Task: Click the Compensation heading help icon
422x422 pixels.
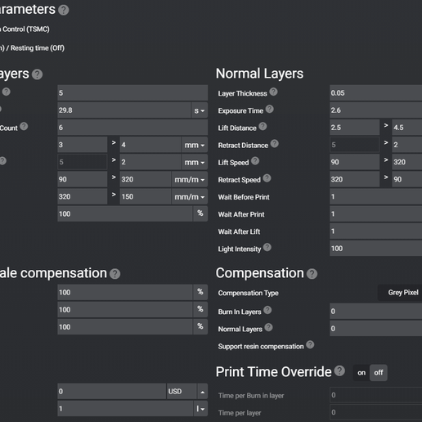Action: (312, 274)
